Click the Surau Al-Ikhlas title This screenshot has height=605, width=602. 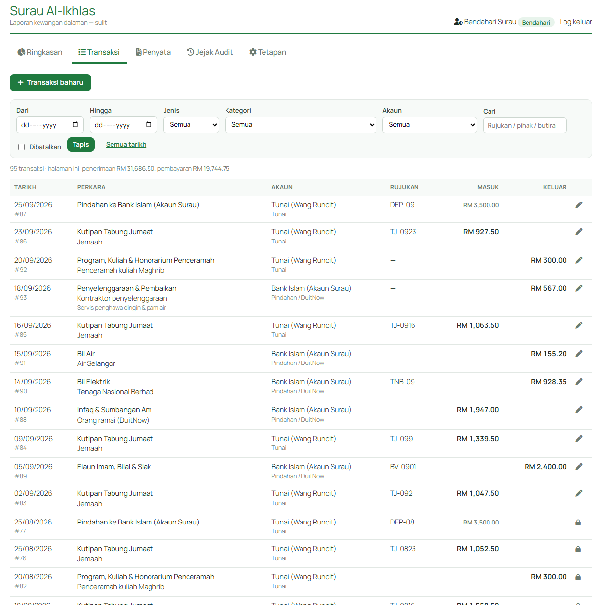52,11
